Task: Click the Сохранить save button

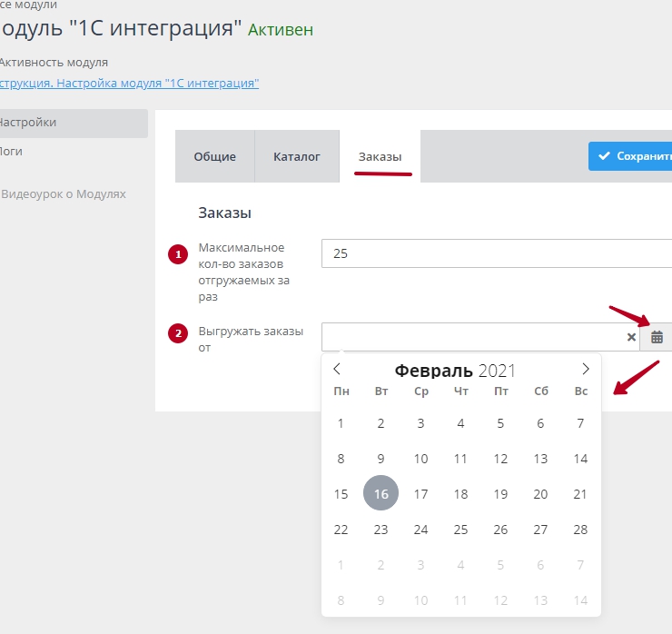Action: pyautogui.click(x=632, y=156)
